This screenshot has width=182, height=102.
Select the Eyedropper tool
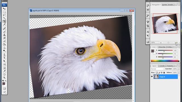[x=5, y=71]
